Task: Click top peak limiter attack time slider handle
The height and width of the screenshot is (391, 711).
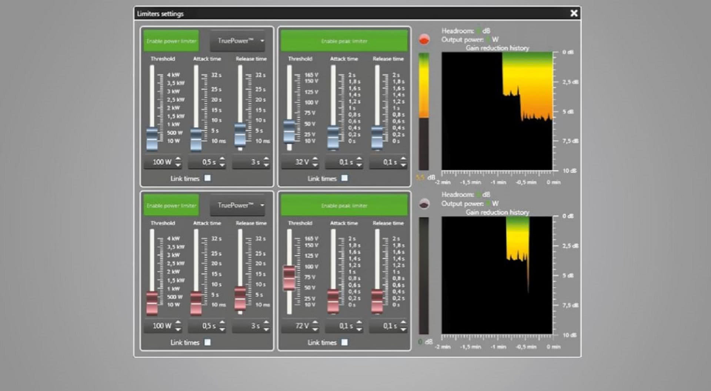Action: (333, 138)
